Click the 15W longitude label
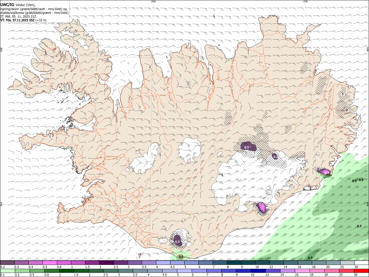The height and width of the screenshot is (277, 369). pyautogui.click(x=305, y=1)
